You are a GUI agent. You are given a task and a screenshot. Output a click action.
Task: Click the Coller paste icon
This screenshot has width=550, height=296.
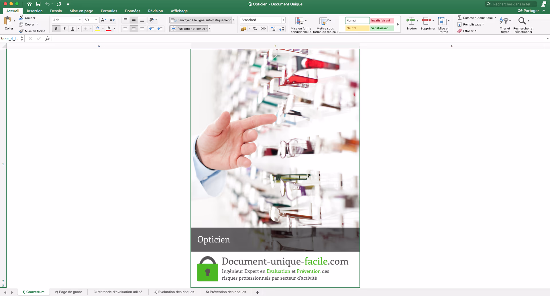[x=8, y=21]
